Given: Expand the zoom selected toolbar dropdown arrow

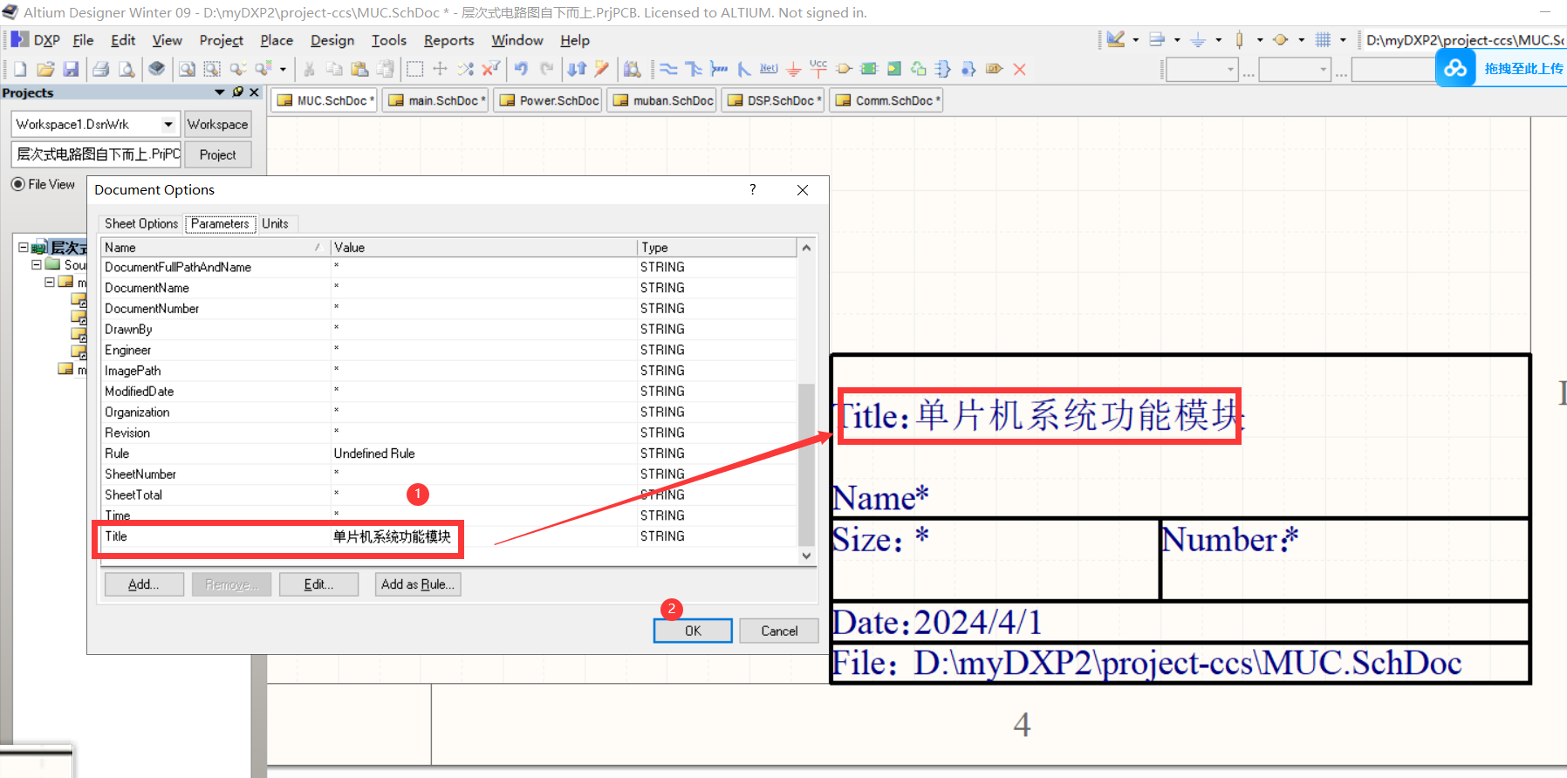Looking at the screenshot, I should (283, 69).
